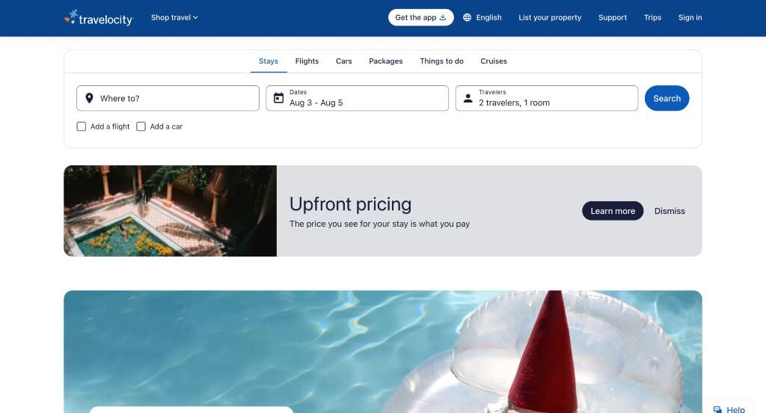The width and height of the screenshot is (766, 413).
Task: Open the Help chat icon
Action: (717, 409)
